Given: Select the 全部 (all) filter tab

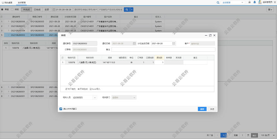Looking at the screenshot, I should point(47,10).
